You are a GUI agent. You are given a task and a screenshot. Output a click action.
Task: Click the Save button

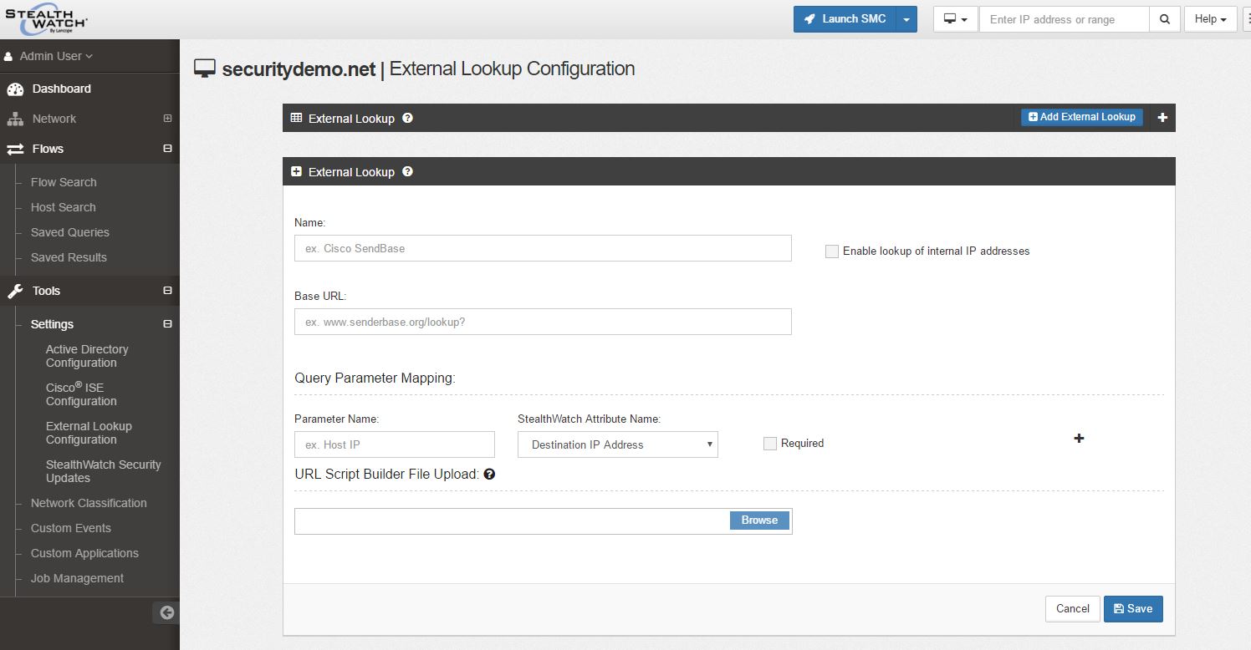coord(1133,609)
